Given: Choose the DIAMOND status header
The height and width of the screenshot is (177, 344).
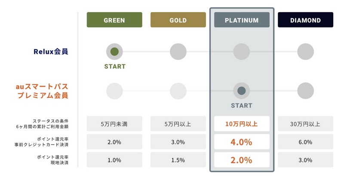Looking at the screenshot, I should [x=305, y=20].
